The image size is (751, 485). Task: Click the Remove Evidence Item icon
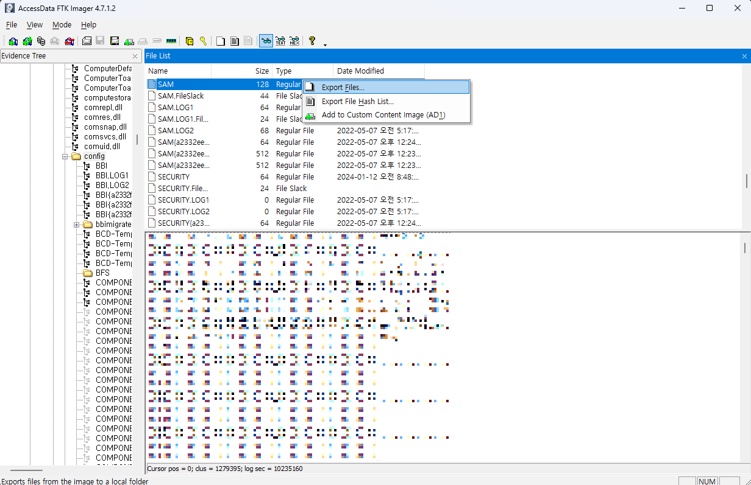click(x=55, y=41)
